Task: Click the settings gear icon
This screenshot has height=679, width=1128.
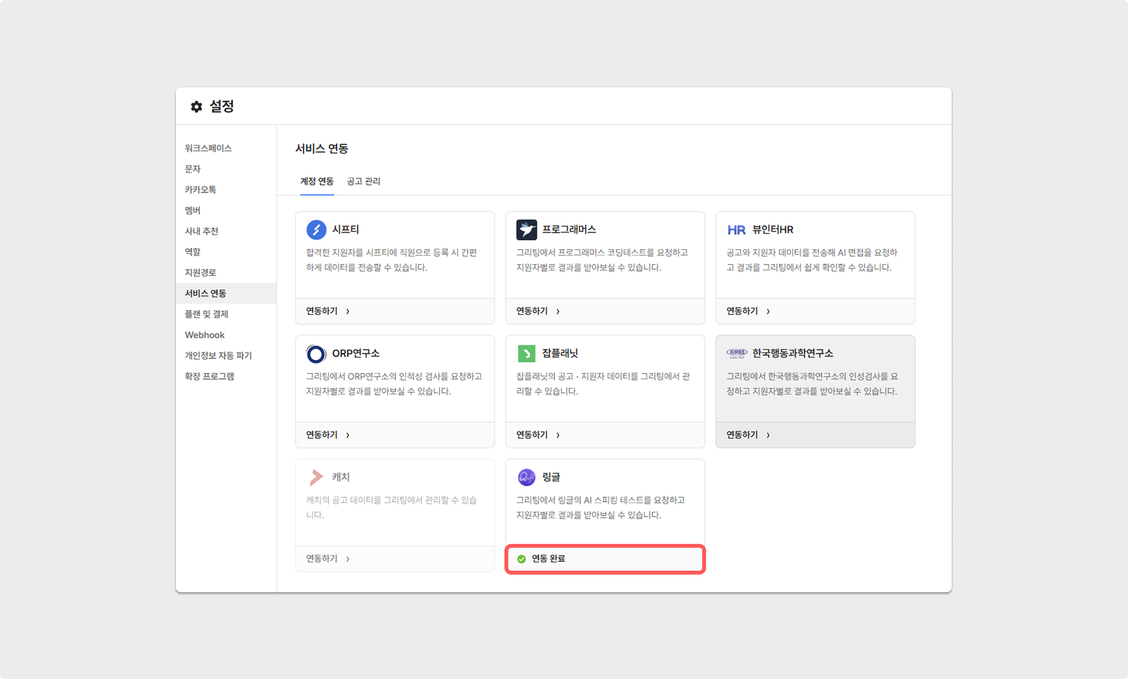Action: tap(196, 107)
